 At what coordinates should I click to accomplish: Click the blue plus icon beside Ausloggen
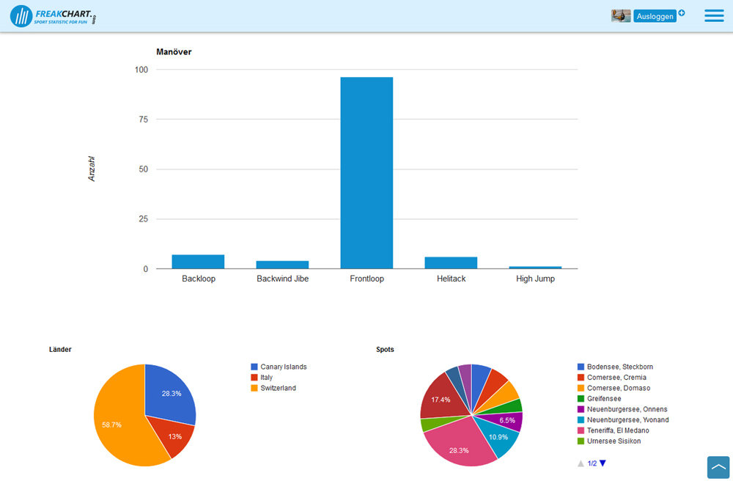pos(682,12)
